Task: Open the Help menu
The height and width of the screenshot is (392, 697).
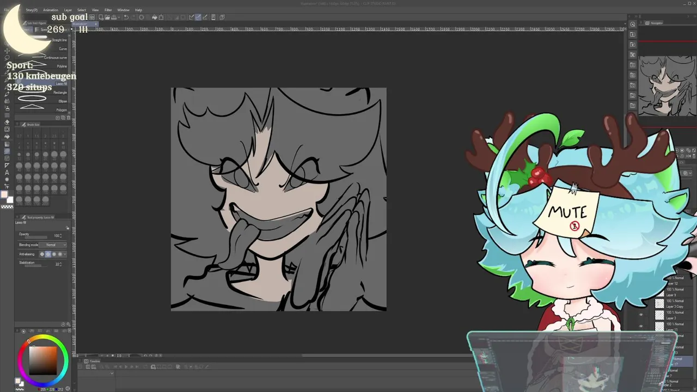Action: [139, 10]
